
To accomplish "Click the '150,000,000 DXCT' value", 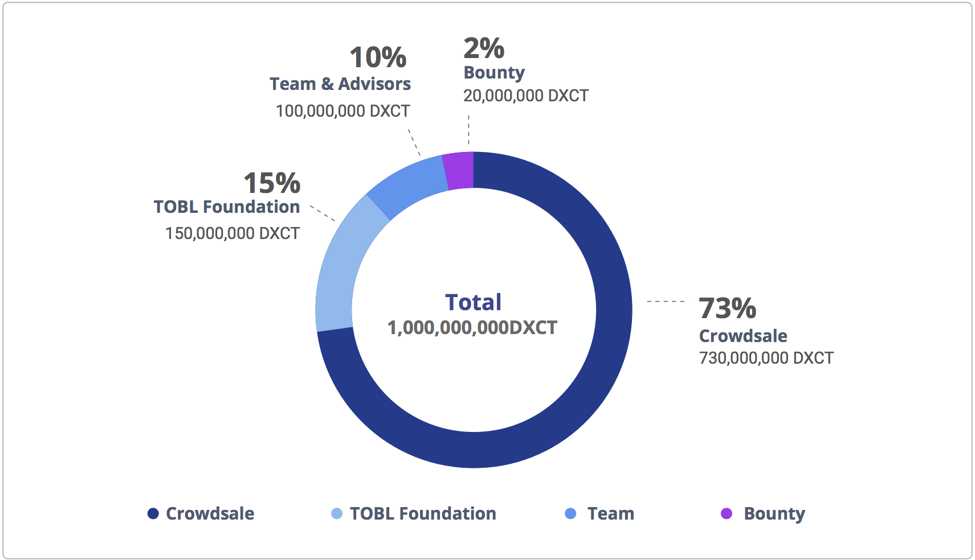I will 232,233.
